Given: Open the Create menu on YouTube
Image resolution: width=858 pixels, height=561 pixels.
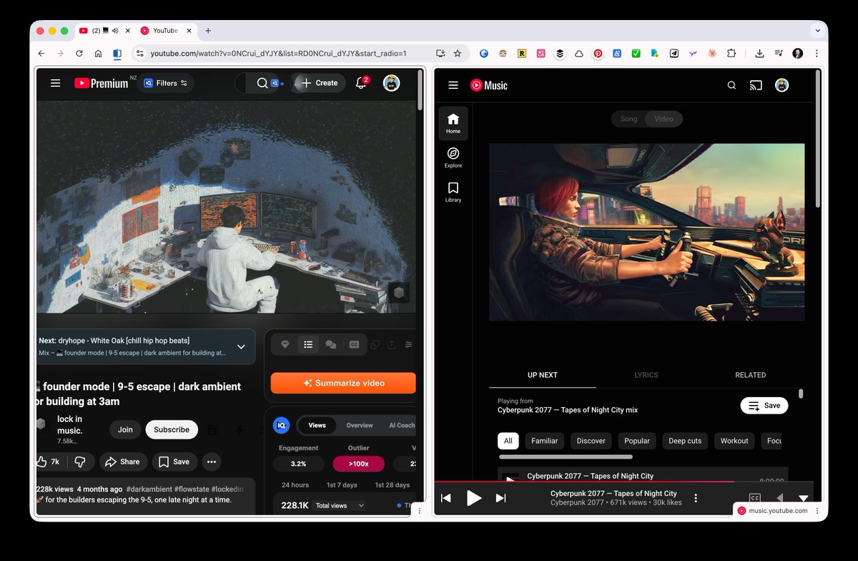Looking at the screenshot, I should pyautogui.click(x=319, y=83).
